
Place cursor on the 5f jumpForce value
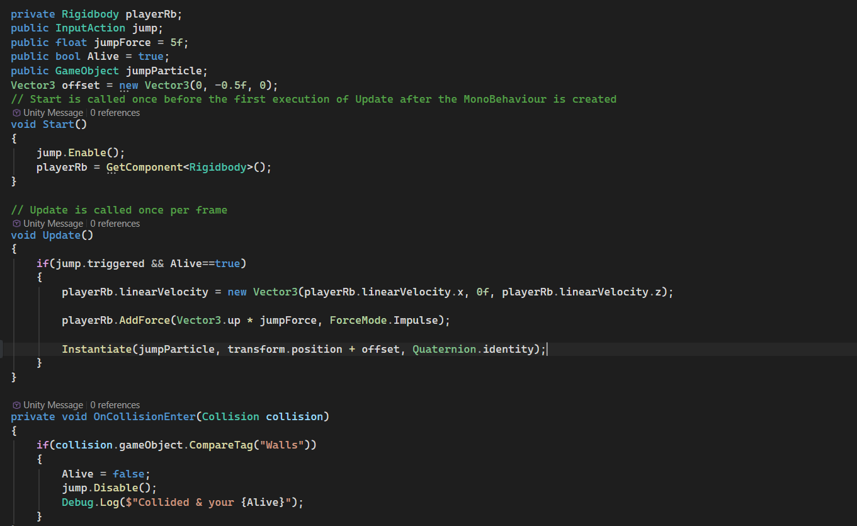click(x=176, y=42)
